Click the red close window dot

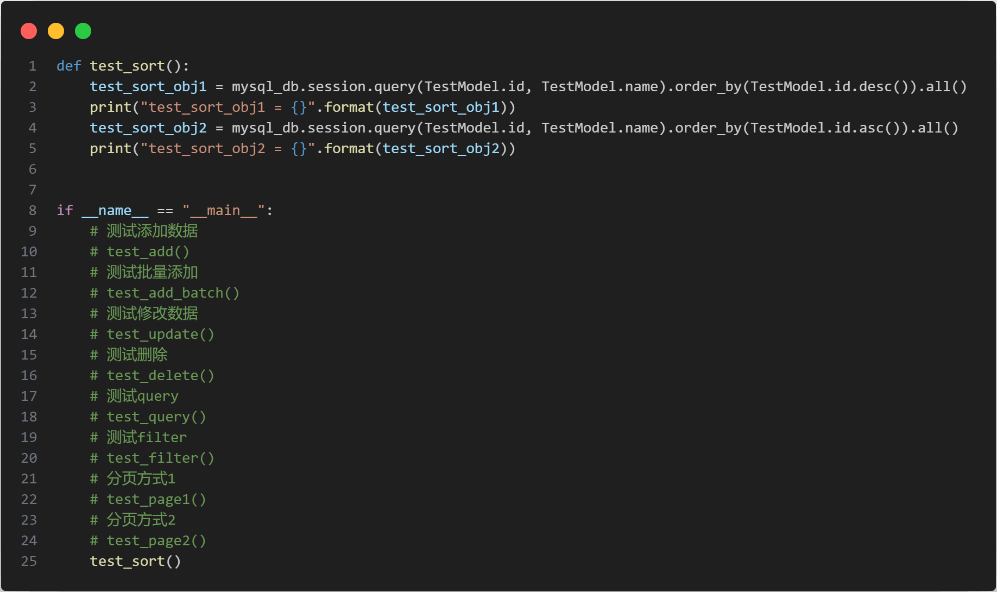[29, 31]
